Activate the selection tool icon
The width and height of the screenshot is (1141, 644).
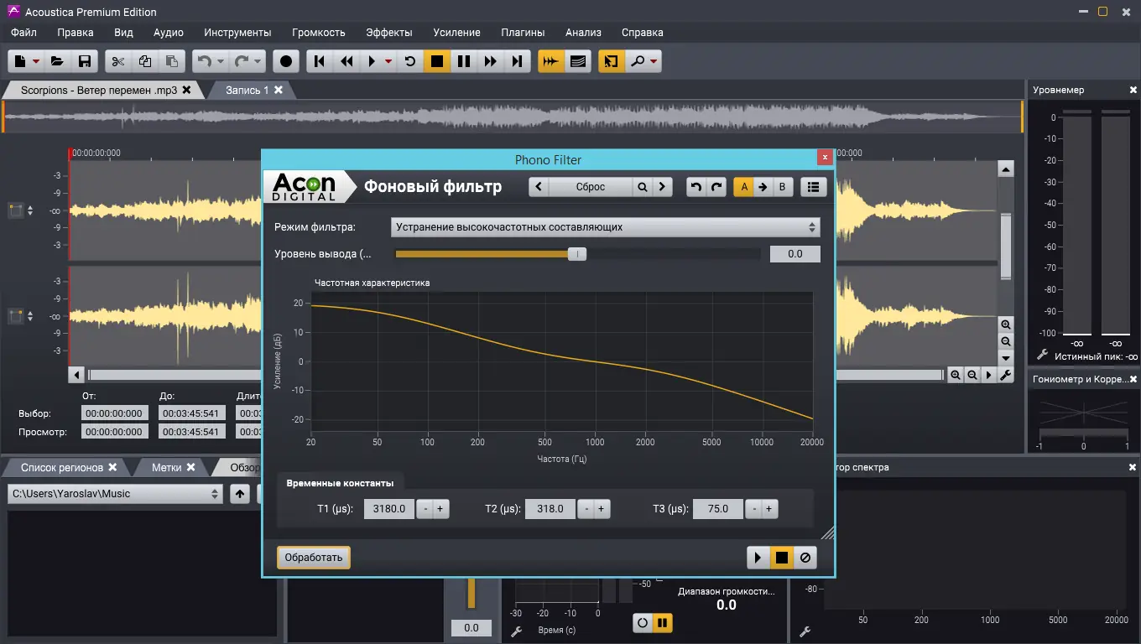[611, 61]
